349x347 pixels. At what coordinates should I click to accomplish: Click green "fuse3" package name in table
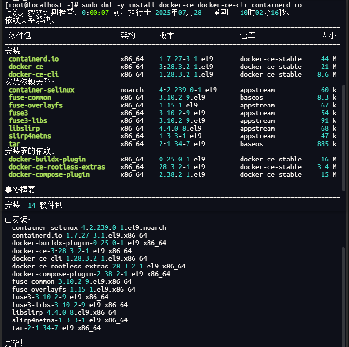coord(18,113)
